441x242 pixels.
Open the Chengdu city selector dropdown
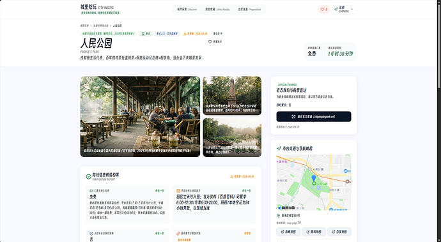pos(344,10)
